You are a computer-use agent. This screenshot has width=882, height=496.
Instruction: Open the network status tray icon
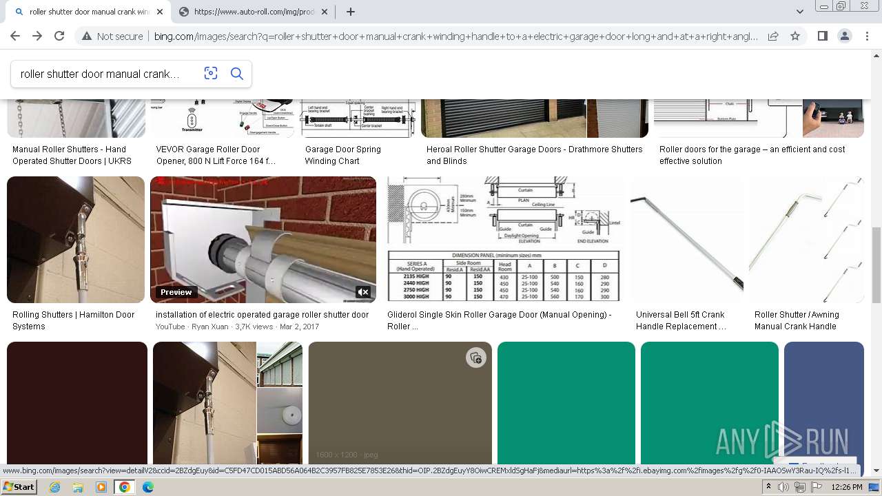(800, 487)
